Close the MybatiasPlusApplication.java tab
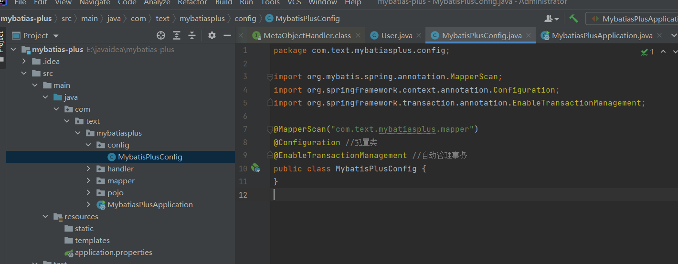 pyautogui.click(x=660, y=35)
